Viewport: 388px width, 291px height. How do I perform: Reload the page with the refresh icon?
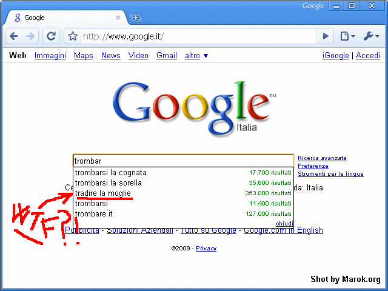[x=51, y=36]
